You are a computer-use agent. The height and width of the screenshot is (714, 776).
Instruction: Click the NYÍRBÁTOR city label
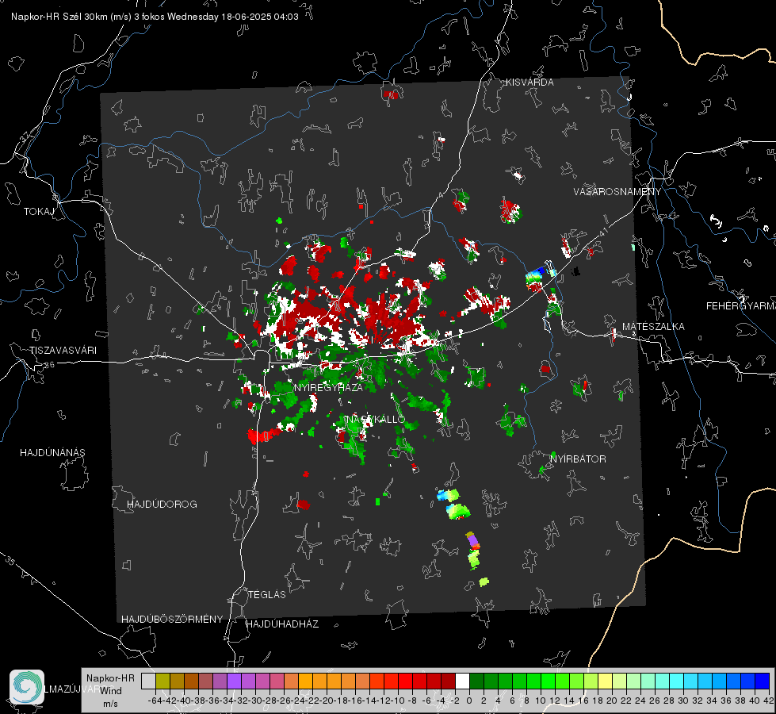(x=578, y=459)
